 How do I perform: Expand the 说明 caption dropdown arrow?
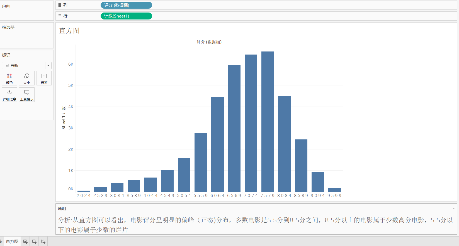(x=454, y=208)
